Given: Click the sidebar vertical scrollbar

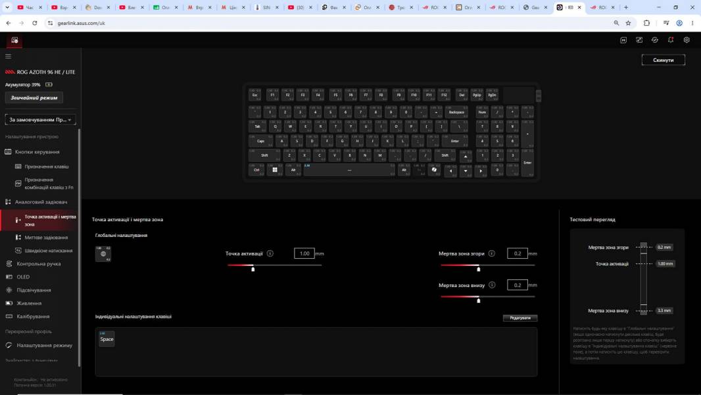Looking at the screenshot, I should (x=79, y=248).
